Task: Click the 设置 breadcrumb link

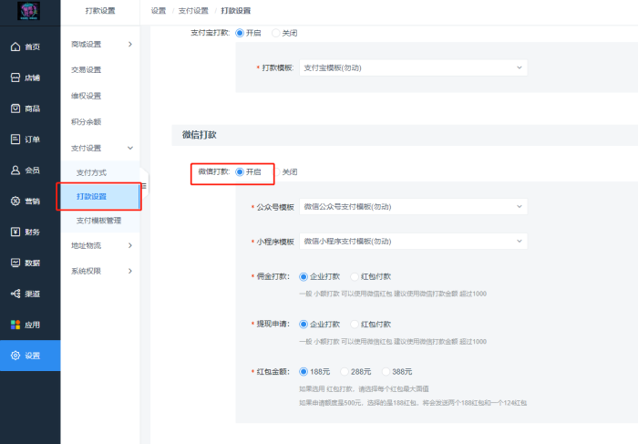Action: pos(159,11)
